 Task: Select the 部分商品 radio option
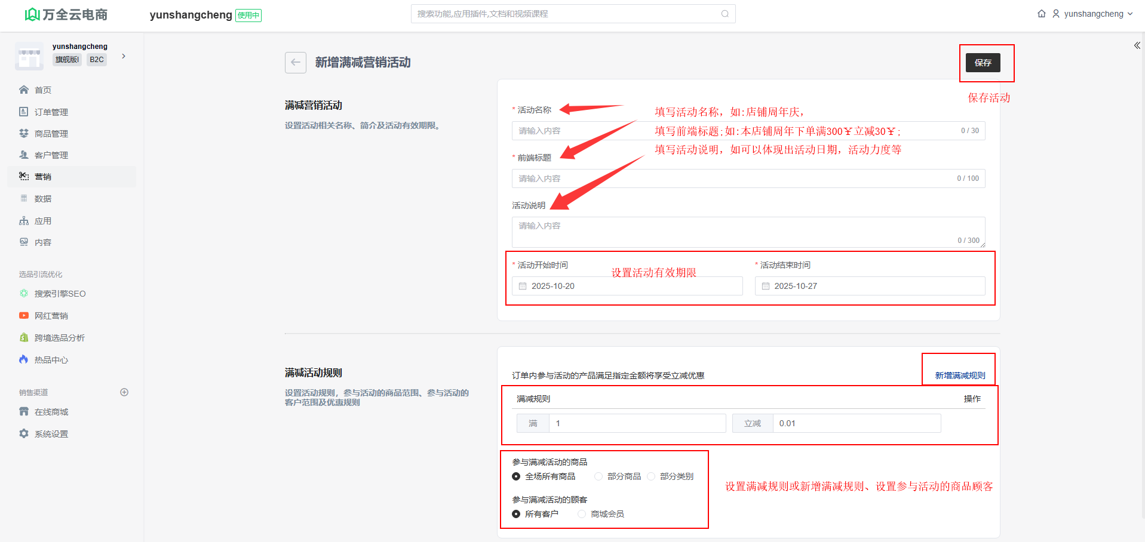598,476
